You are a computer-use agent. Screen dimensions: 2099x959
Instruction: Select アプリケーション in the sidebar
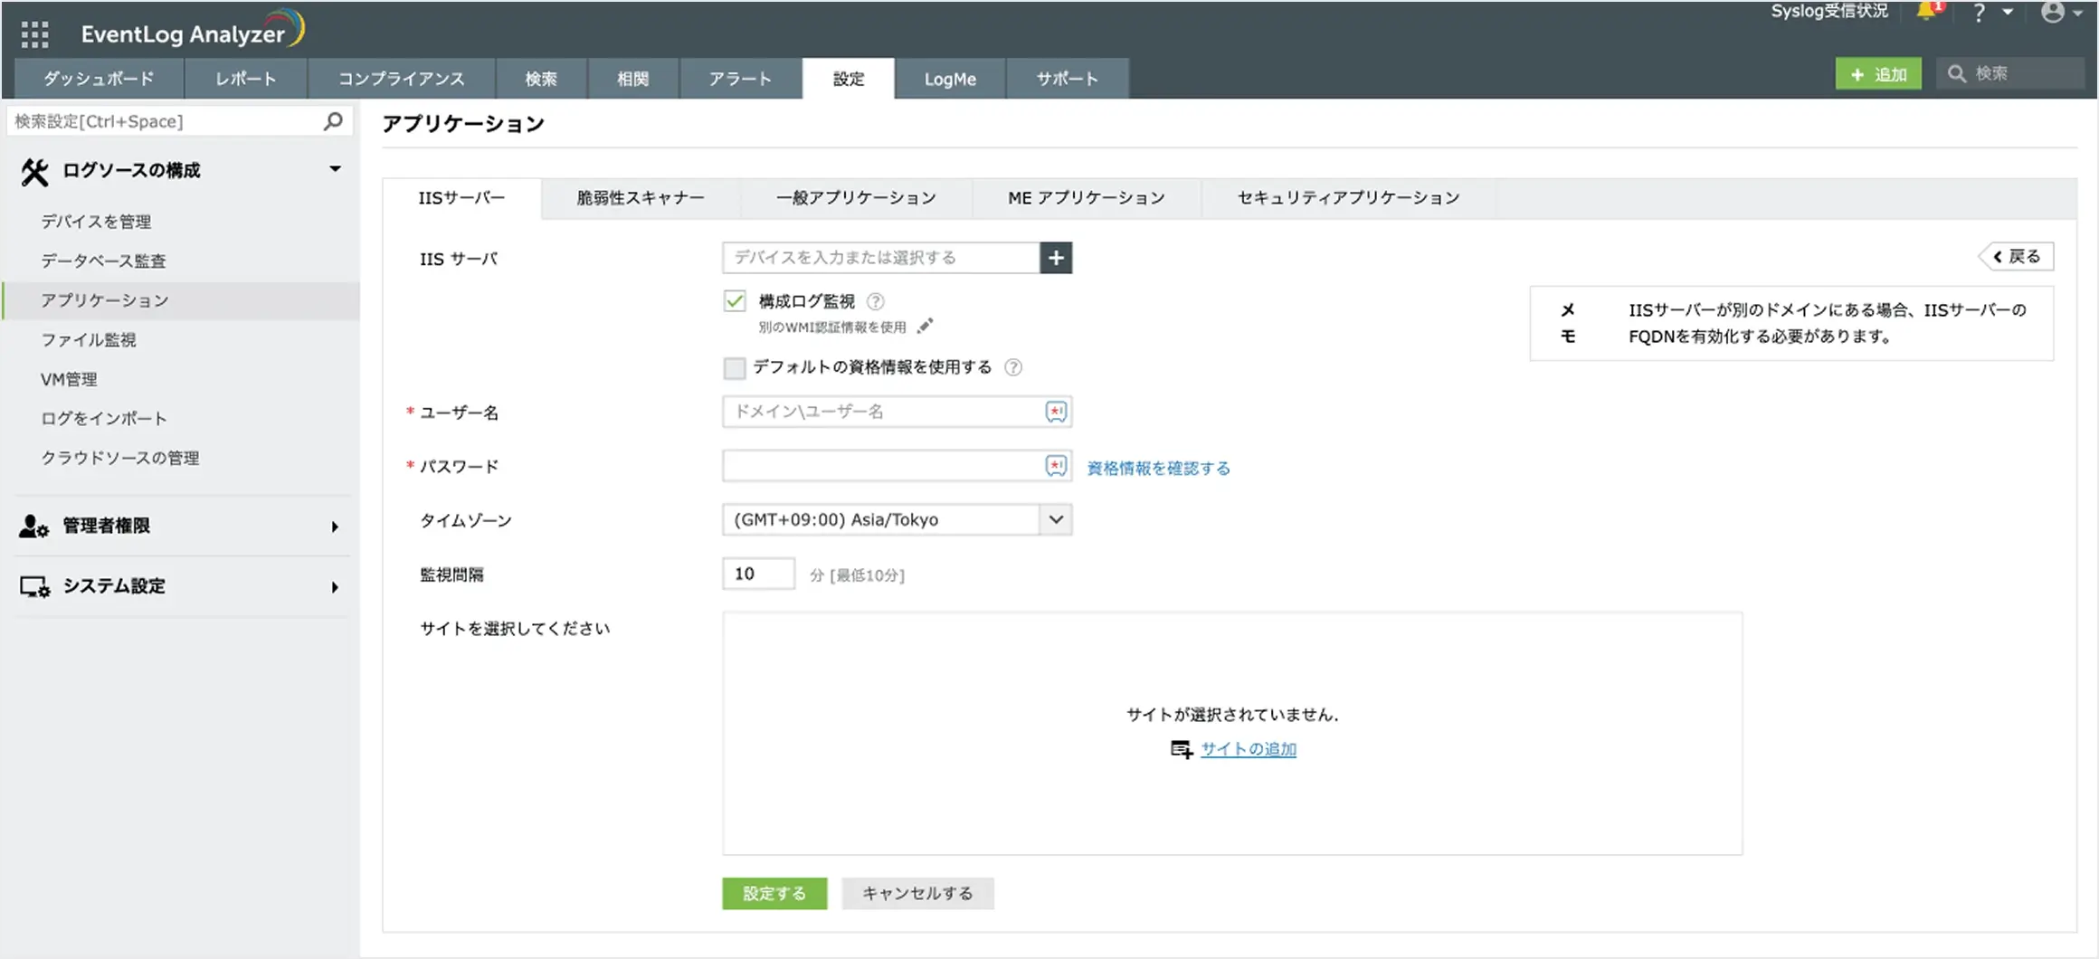[182, 300]
